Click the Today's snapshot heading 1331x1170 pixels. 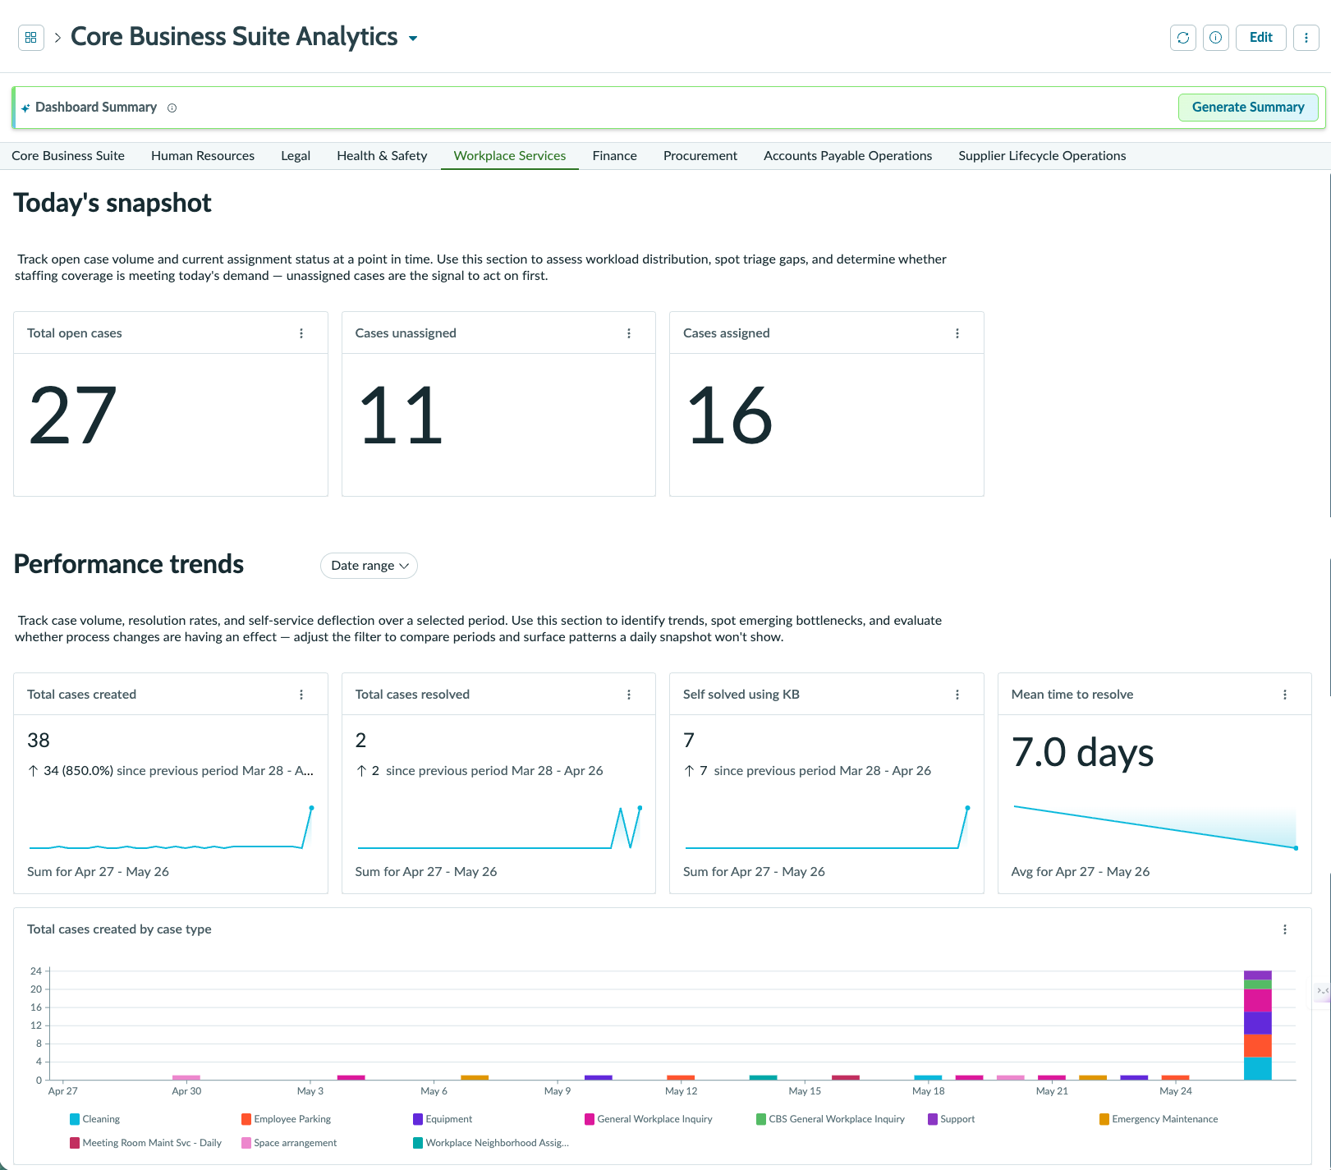pyautogui.click(x=112, y=203)
